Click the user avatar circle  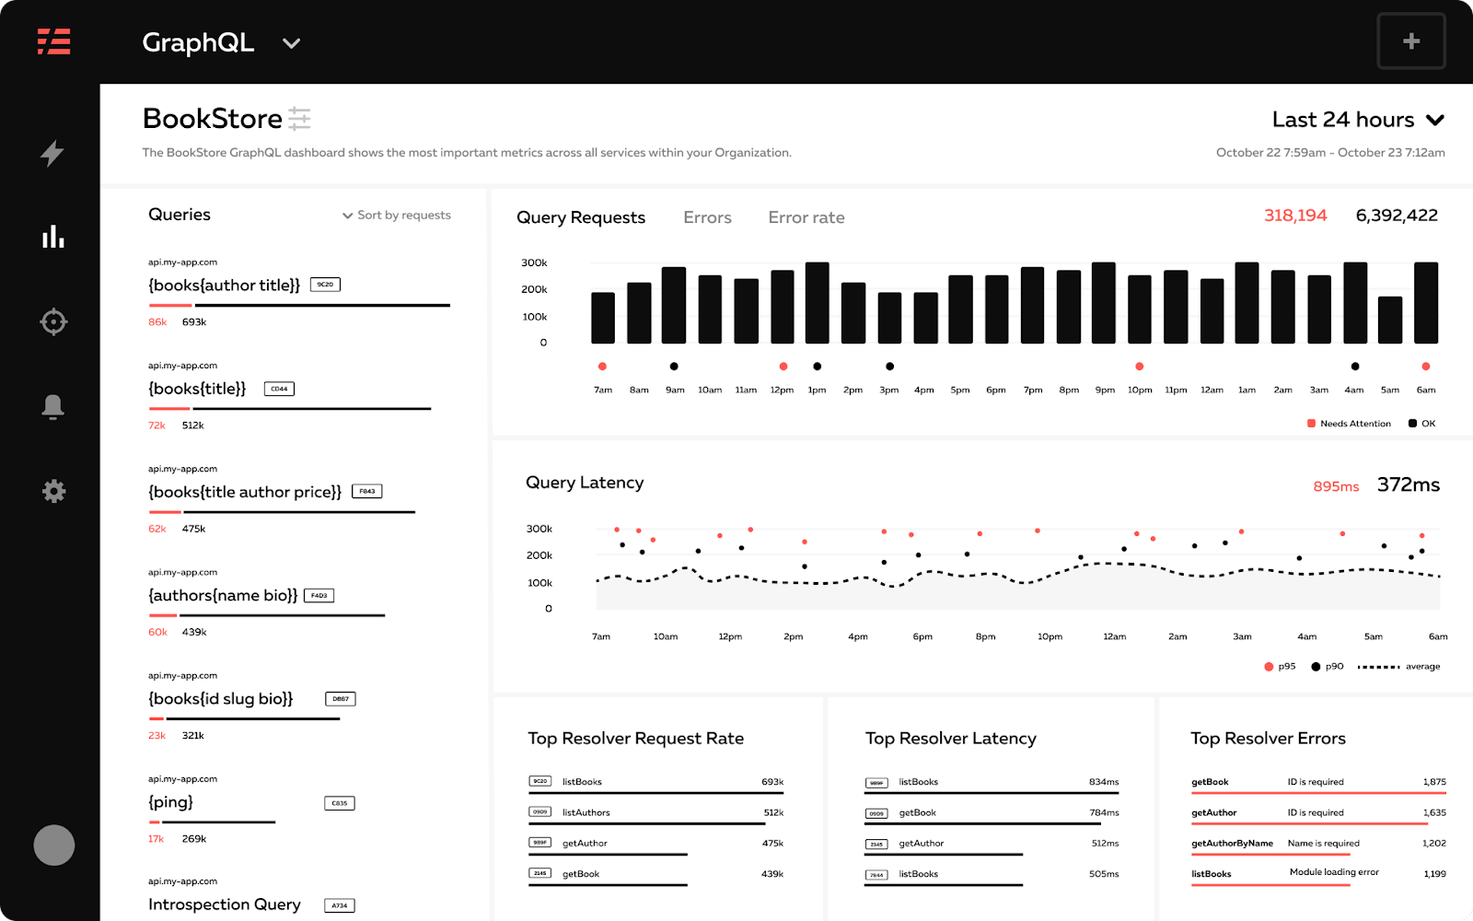pyautogui.click(x=53, y=845)
